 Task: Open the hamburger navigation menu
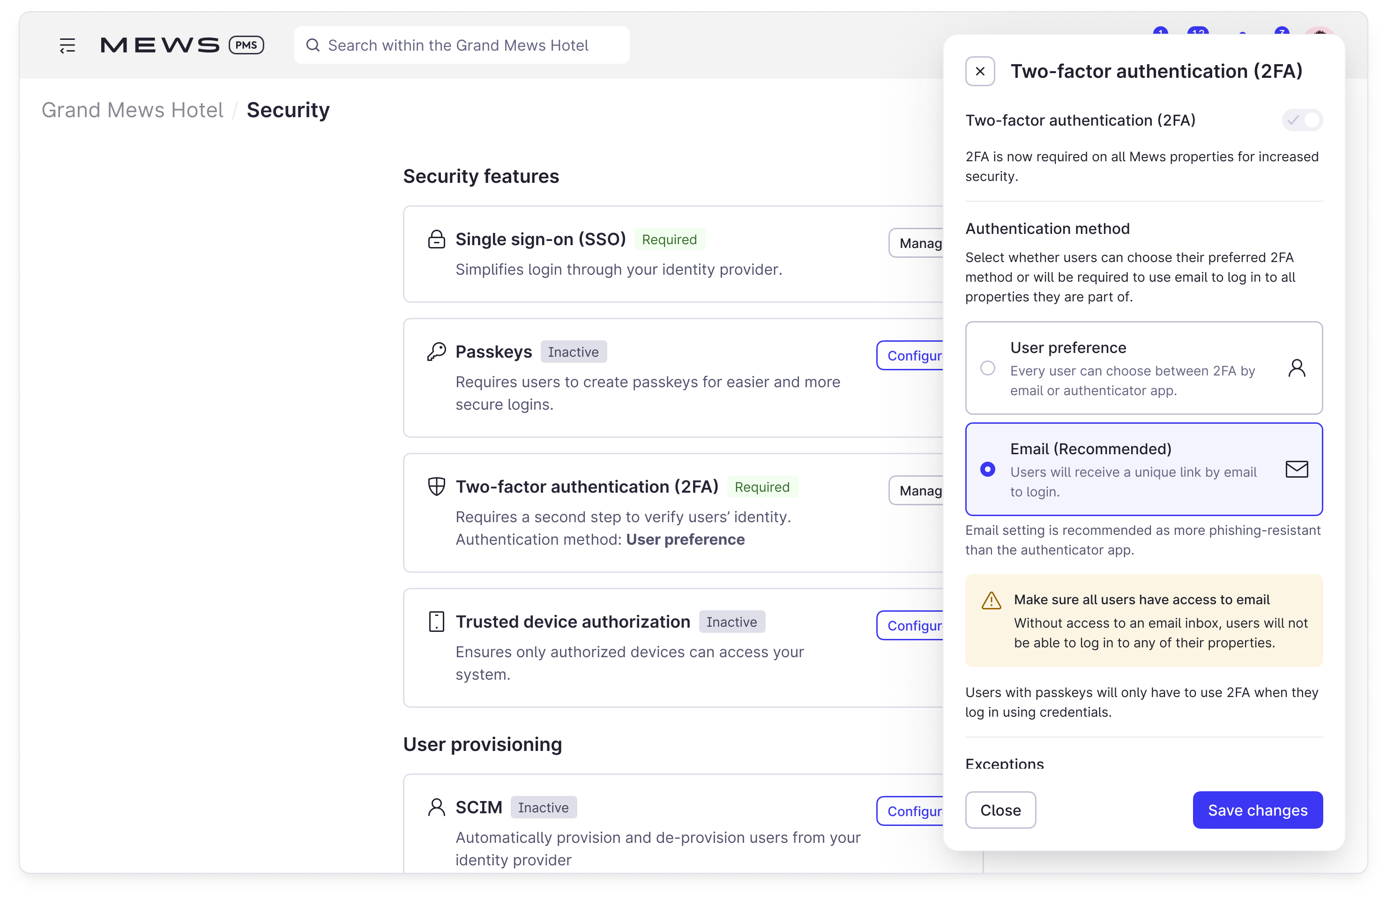click(67, 45)
